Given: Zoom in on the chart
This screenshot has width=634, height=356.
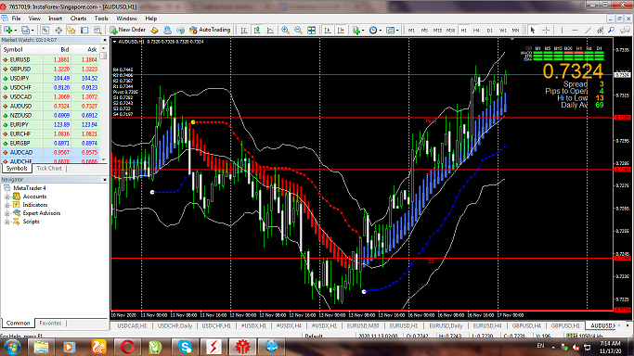Looking at the screenshot, I should (285, 31).
